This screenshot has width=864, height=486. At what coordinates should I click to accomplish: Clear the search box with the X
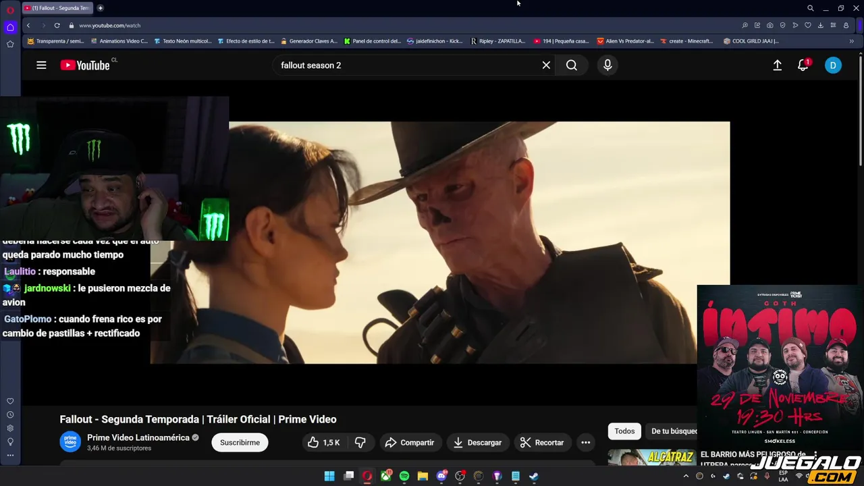click(x=546, y=65)
